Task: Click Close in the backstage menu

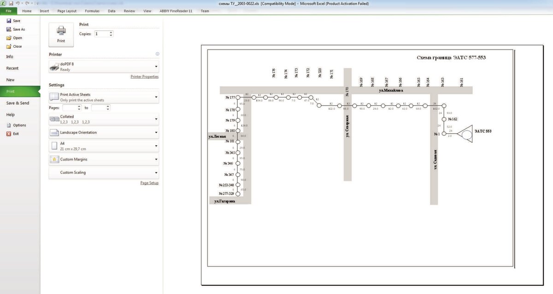Action: [x=14, y=46]
